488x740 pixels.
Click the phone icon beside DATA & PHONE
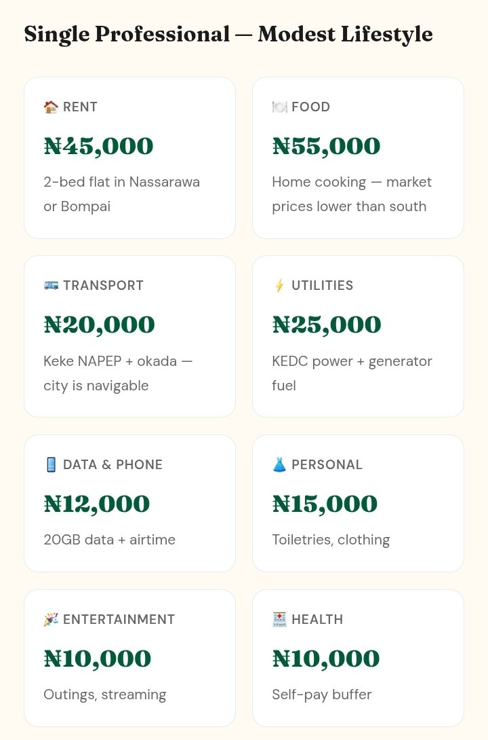(x=51, y=465)
